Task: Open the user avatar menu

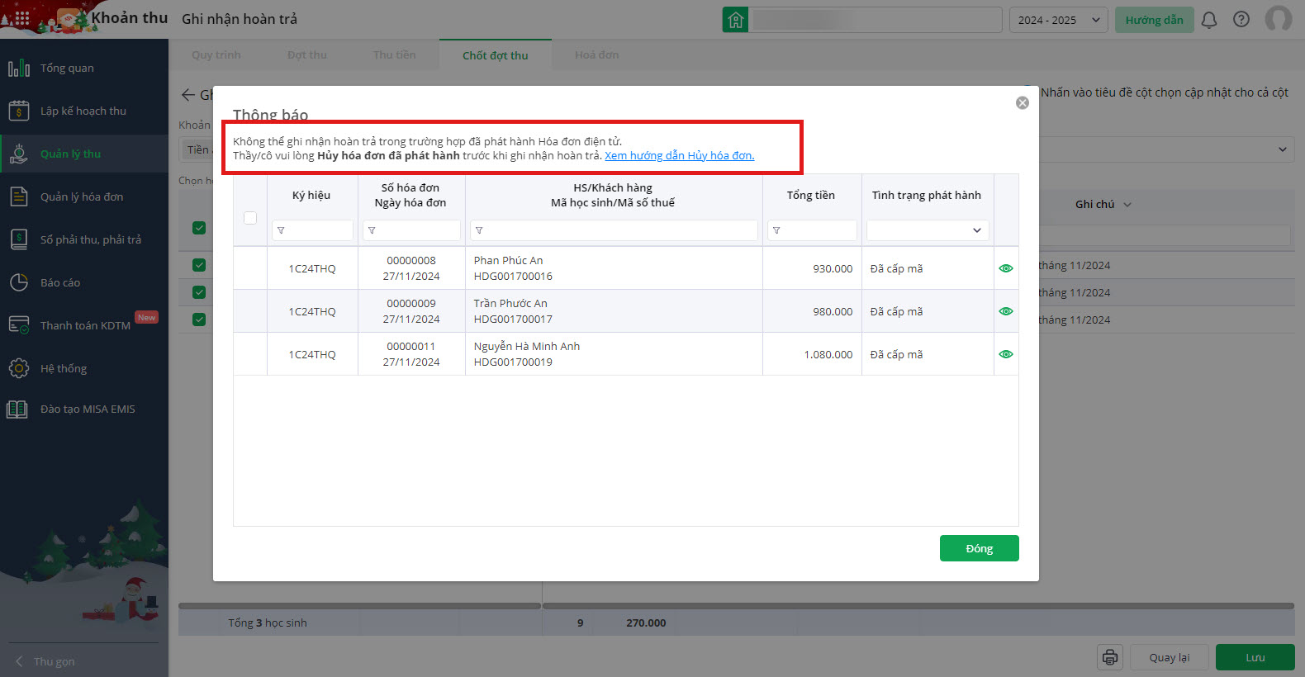Action: point(1279,19)
